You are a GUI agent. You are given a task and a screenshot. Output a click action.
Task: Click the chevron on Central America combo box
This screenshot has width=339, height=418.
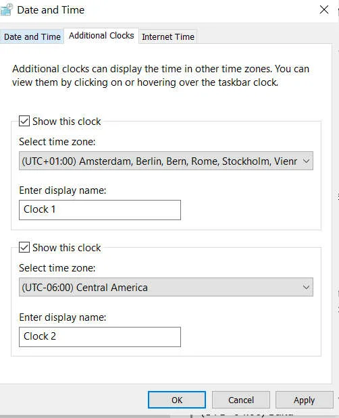pos(306,288)
